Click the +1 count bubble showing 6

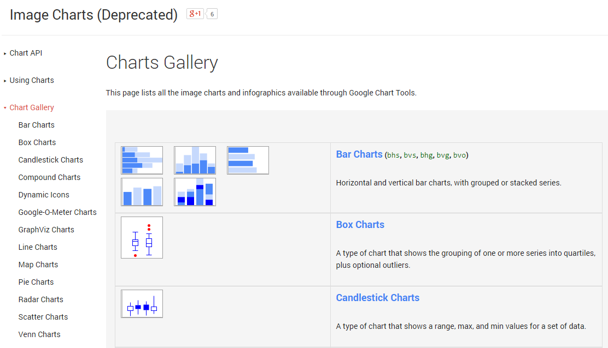(x=212, y=14)
